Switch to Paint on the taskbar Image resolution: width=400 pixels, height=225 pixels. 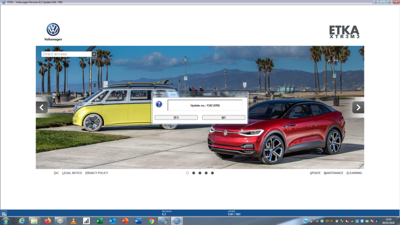pyautogui.click(x=60, y=221)
